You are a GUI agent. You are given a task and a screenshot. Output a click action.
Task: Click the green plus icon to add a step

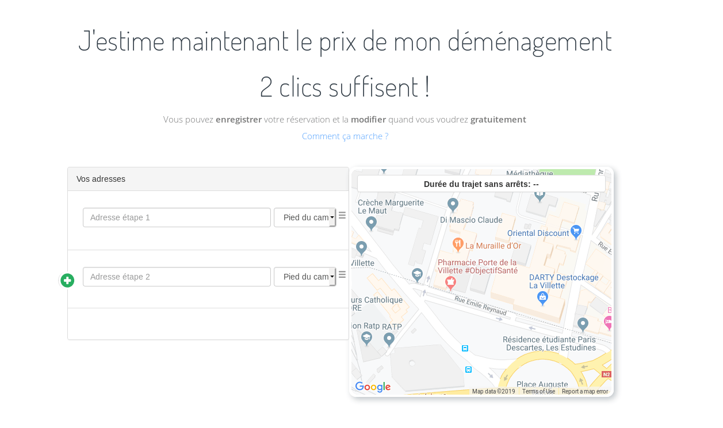click(67, 281)
